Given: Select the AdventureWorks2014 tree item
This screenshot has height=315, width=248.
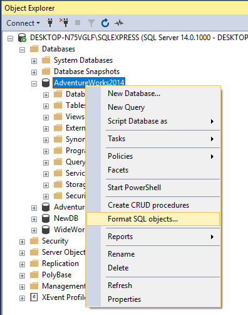Looking at the screenshot, I should coord(89,83).
